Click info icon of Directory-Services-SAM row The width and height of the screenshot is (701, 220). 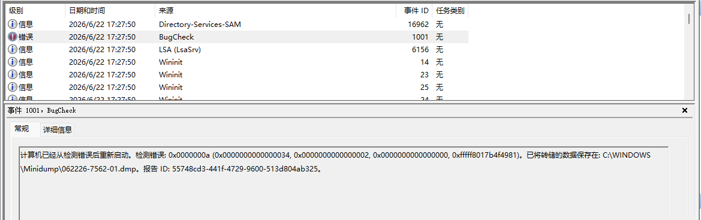(x=13, y=24)
